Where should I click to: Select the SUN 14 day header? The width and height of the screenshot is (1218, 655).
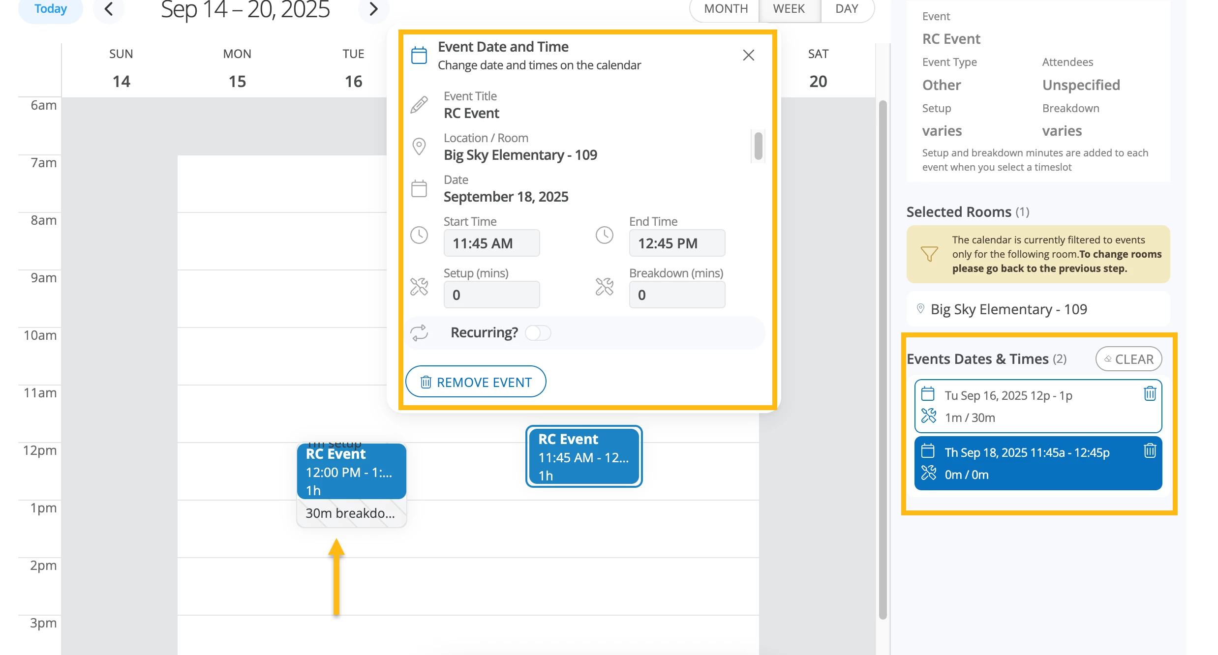tap(121, 68)
